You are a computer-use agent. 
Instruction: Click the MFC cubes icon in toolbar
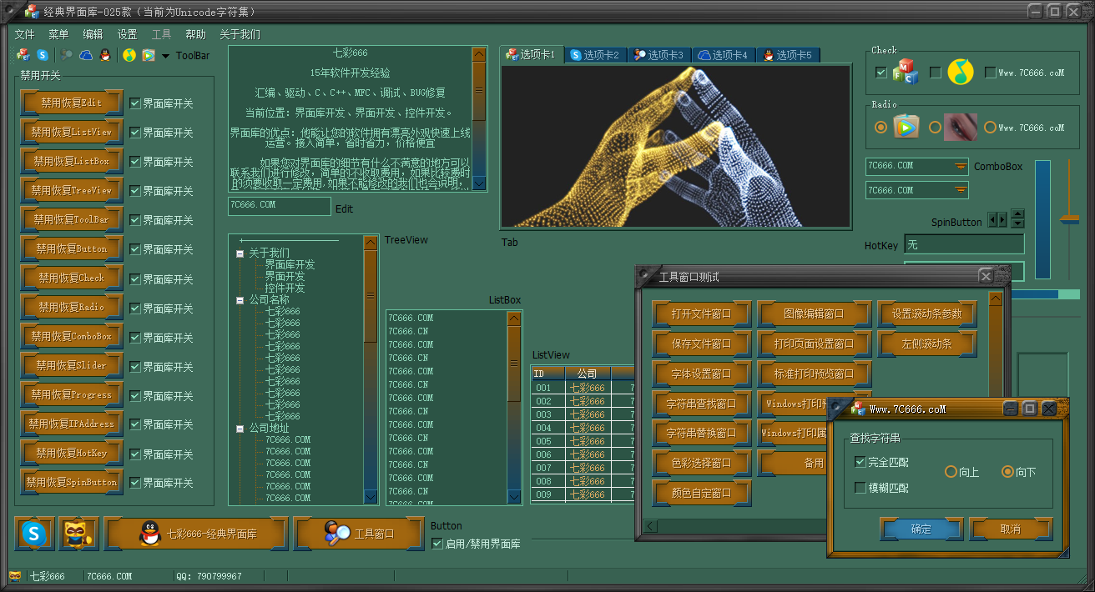(23, 55)
